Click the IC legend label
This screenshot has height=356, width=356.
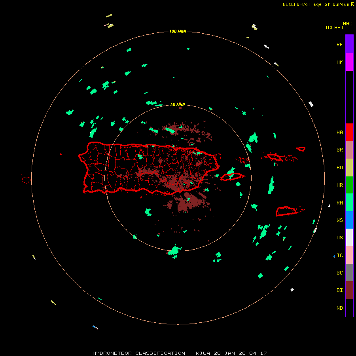click(x=339, y=256)
